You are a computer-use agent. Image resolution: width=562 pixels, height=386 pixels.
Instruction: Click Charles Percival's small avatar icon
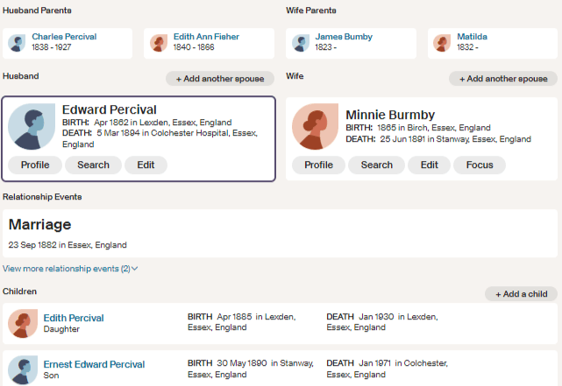[x=17, y=43]
